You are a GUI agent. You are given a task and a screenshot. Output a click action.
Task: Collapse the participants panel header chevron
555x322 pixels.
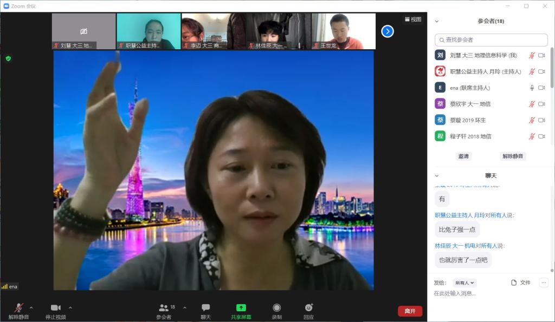point(437,21)
